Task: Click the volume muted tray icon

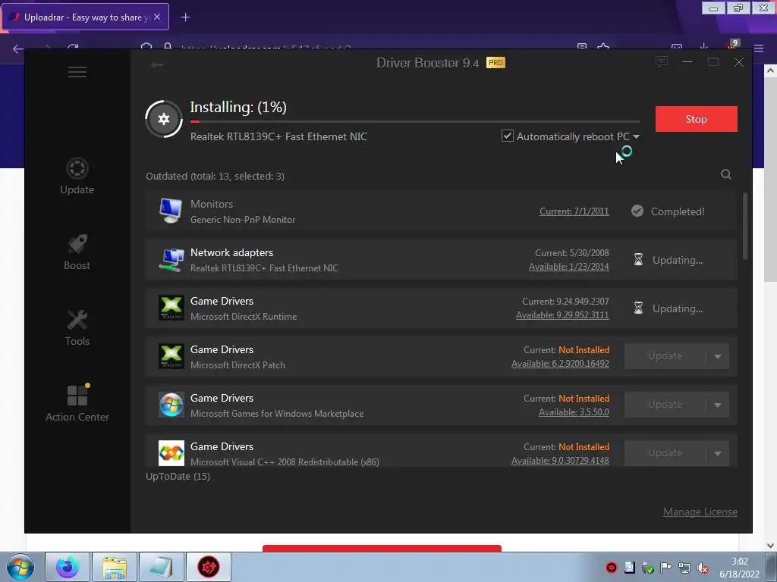Action: click(702, 568)
